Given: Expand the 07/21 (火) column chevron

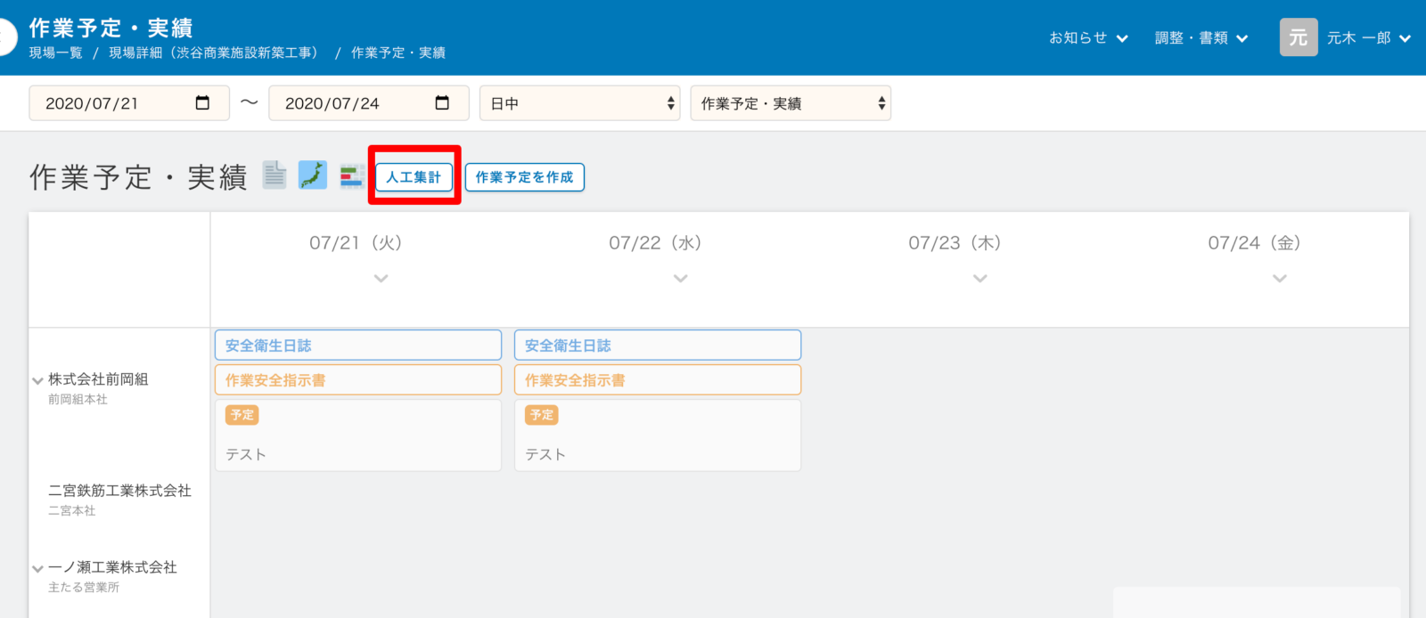Looking at the screenshot, I should (381, 279).
